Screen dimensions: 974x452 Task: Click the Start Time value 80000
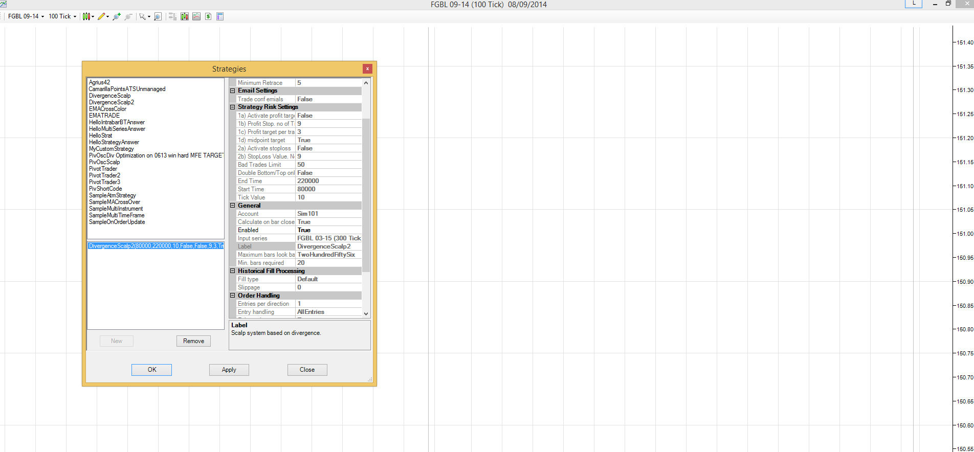click(x=328, y=189)
